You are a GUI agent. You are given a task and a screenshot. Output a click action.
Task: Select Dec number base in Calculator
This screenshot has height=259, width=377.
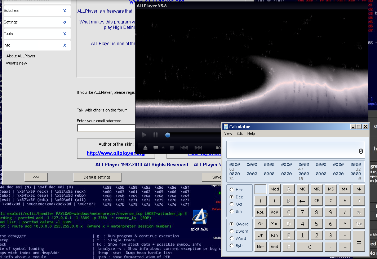pos(236,197)
